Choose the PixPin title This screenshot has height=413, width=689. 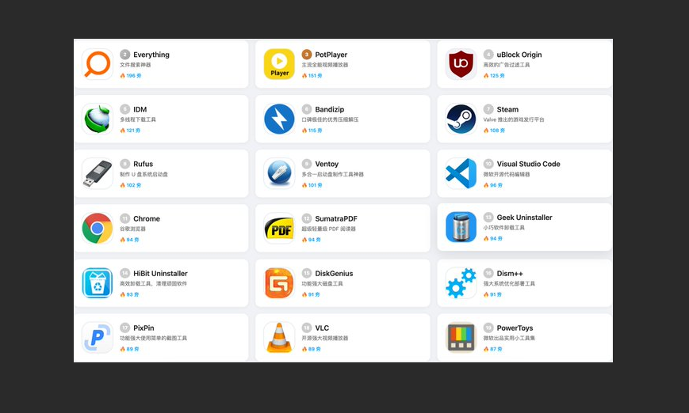pos(144,328)
